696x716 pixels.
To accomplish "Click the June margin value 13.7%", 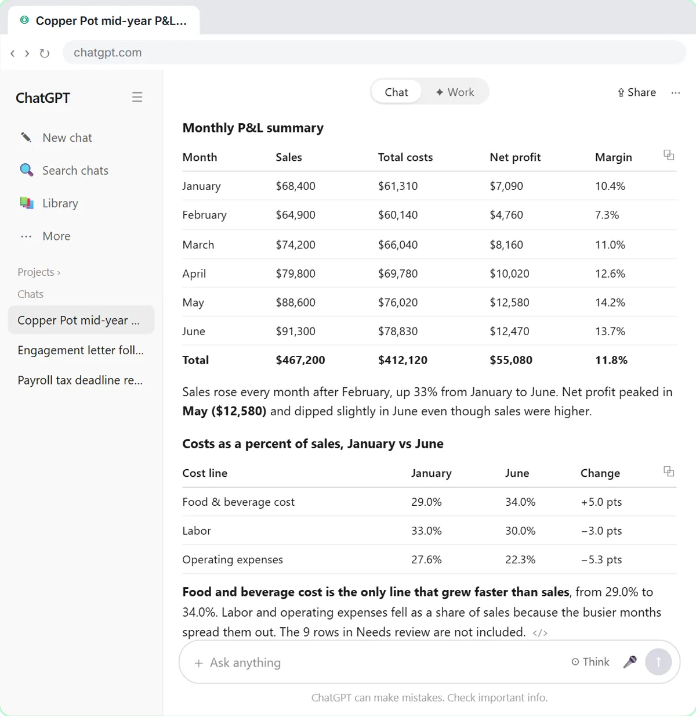I will (x=610, y=331).
